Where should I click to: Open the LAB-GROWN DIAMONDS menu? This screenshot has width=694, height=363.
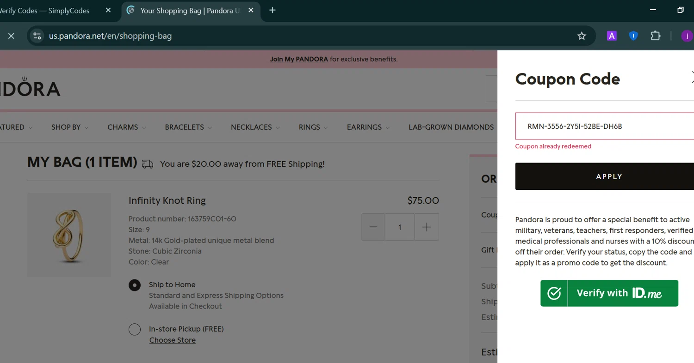click(x=451, y=127)
